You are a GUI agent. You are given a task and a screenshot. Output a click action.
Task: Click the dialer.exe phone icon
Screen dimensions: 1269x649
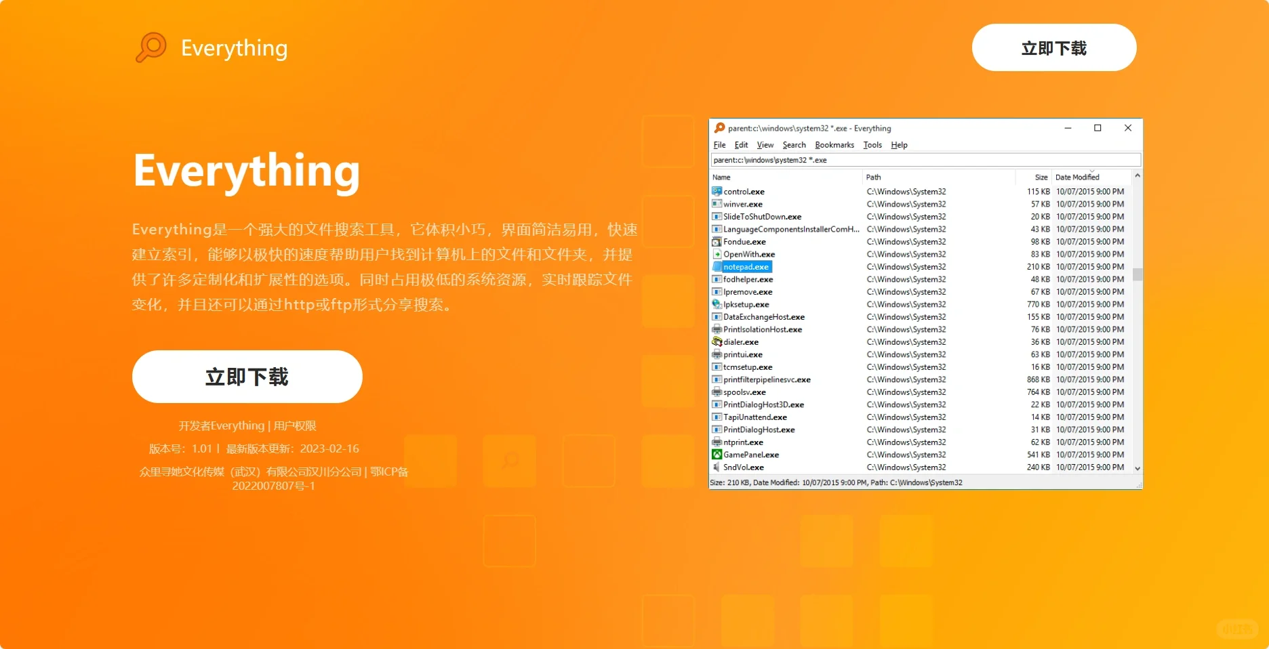[717, 342]
